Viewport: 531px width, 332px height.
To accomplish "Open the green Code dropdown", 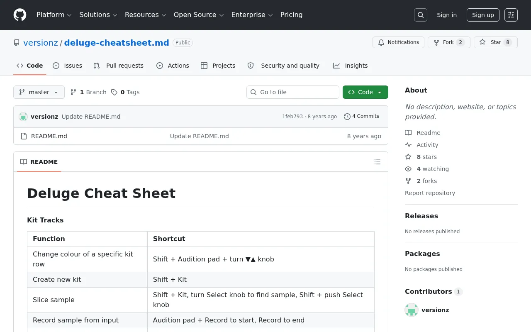I will coord(365,92).
